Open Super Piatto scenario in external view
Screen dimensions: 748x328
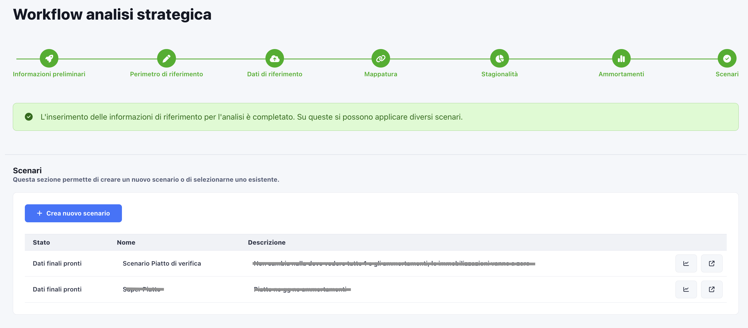tap(712, 289)
